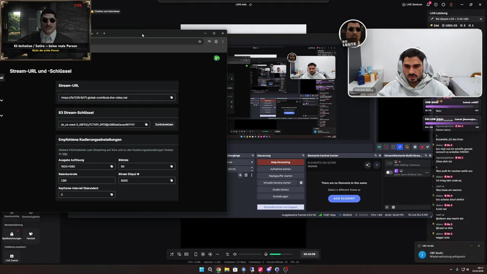Close the Elements Control Center panel
The height and width of the screenshot is (274, 487).
coord(380,156)
